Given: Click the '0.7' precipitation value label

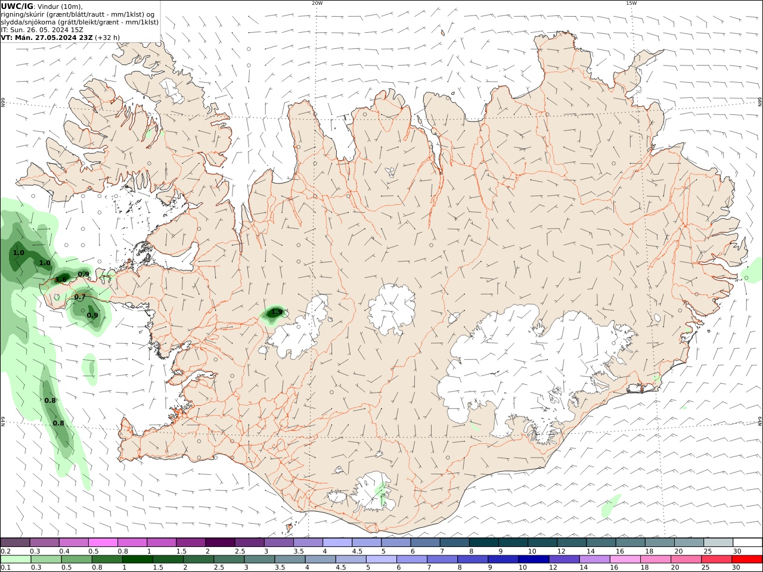Looking at the screenshot, I should [x=80, y=297].
